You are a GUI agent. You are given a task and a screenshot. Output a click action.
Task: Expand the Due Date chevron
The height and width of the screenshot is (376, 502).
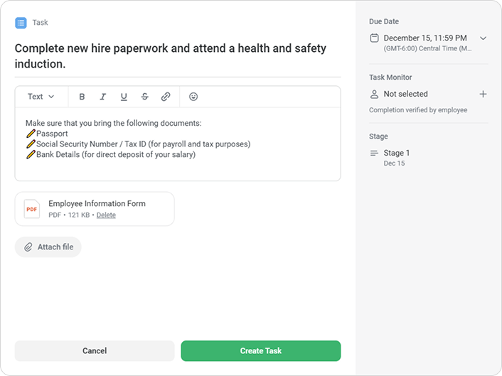point(484,38)
